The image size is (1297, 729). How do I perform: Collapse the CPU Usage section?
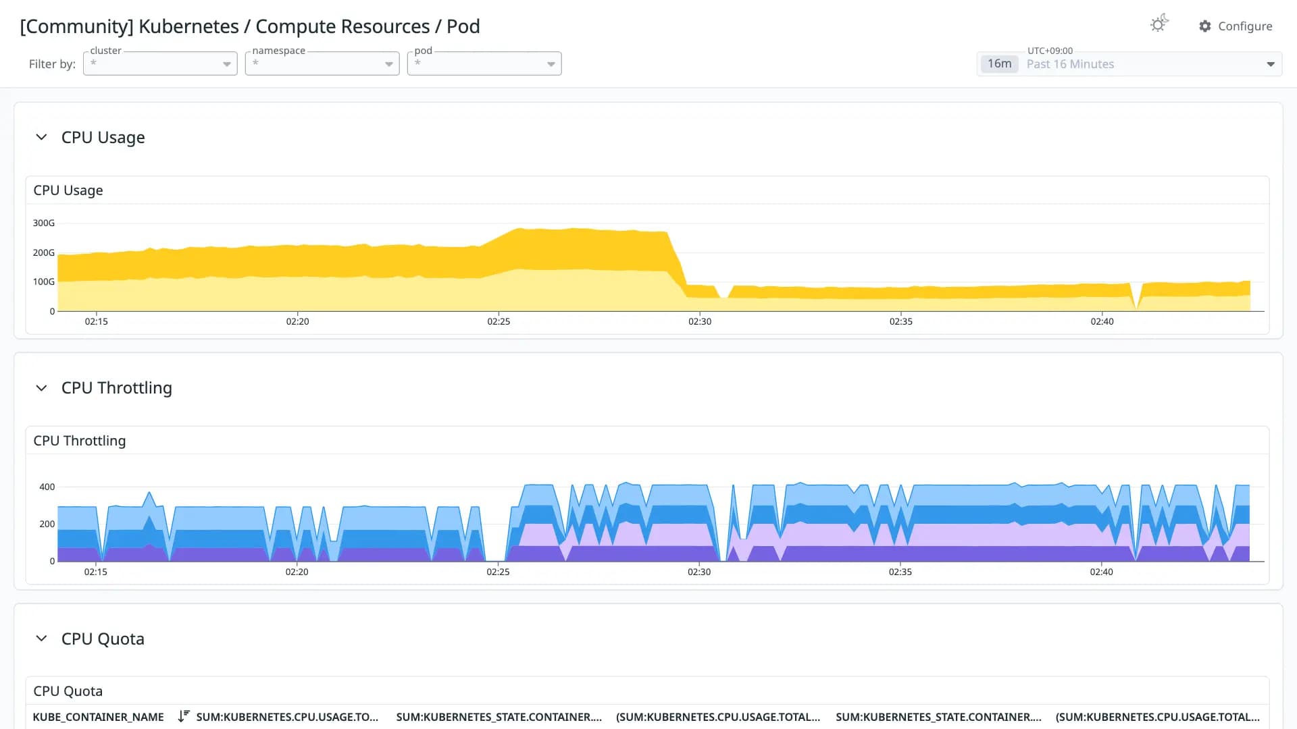41,137
